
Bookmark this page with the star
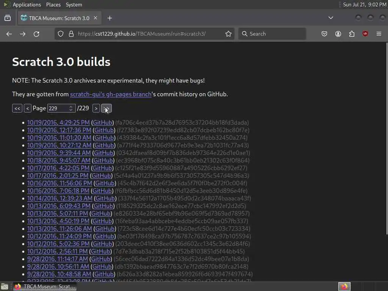pyautogui.click(x=228, y=34)
